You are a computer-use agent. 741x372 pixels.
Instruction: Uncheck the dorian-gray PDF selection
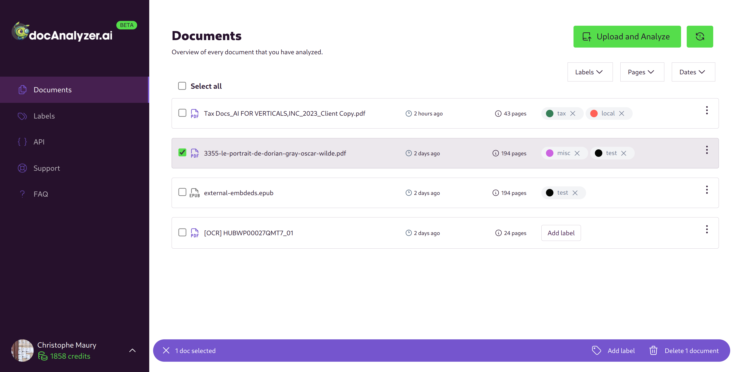coord(182,153)
